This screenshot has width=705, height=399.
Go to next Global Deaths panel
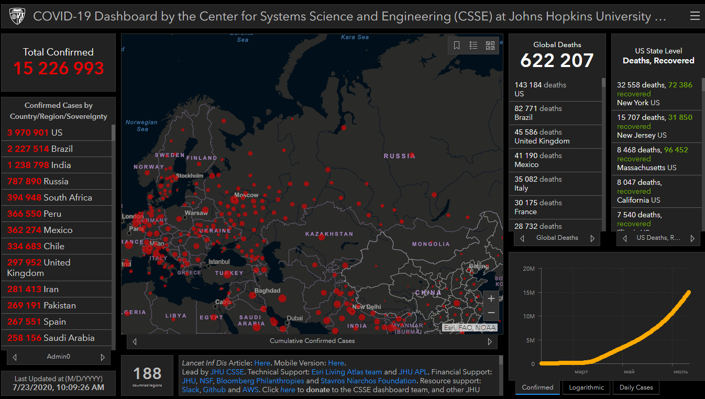coord(592,238)
